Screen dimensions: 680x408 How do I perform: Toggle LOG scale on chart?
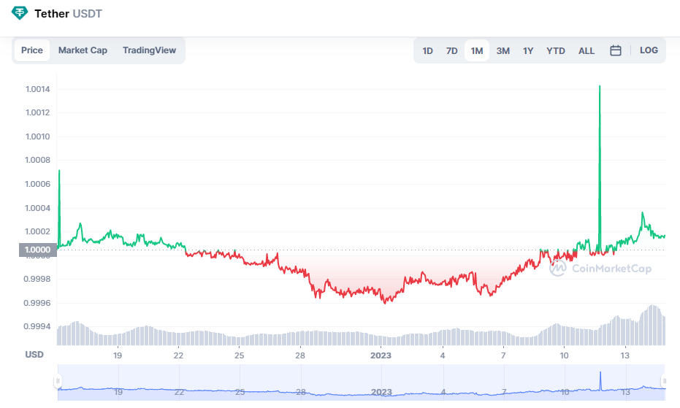point(649,50)
